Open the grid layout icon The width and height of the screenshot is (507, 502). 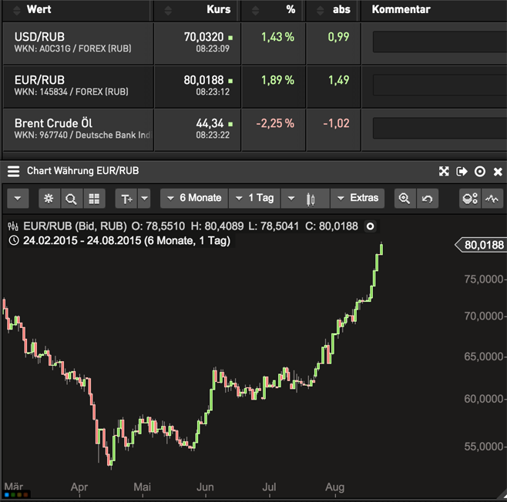click(x=94, y=199)
